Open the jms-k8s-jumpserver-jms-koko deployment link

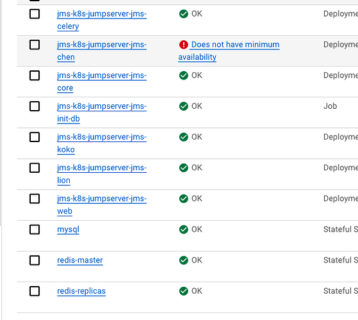pos(102,143)
